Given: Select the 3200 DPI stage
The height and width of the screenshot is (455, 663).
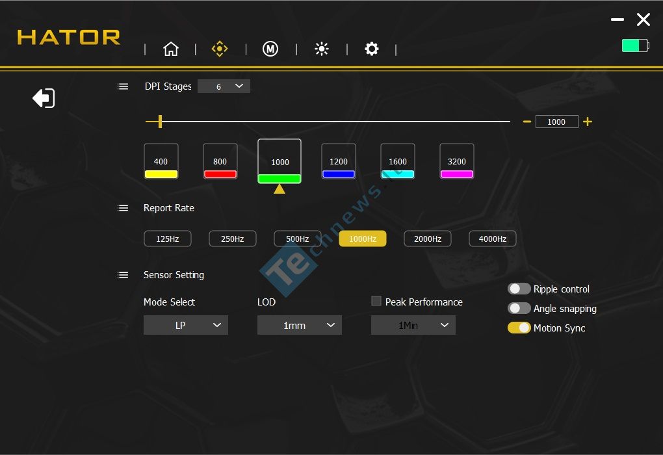Looking at the screenshot, I should 457,161.
